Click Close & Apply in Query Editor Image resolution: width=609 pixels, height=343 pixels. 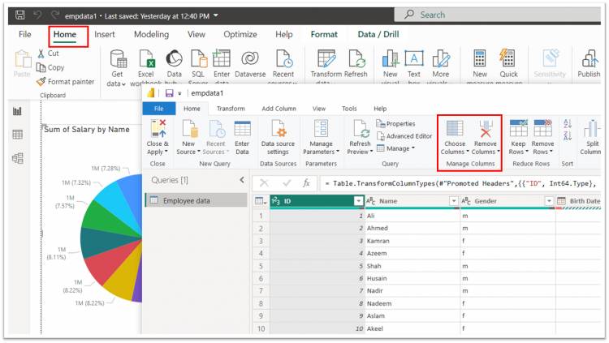click(158, 136)
